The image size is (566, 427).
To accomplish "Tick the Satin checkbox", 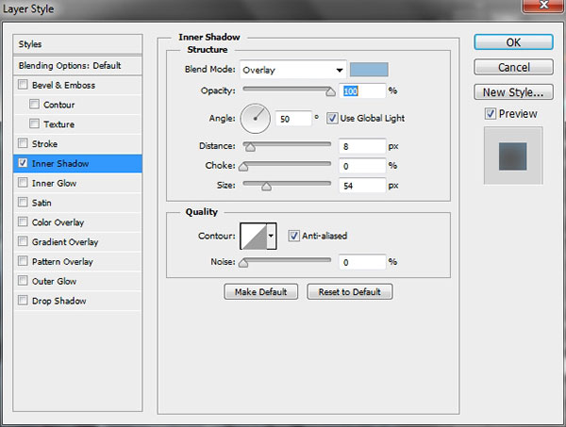I will (23, 202).
